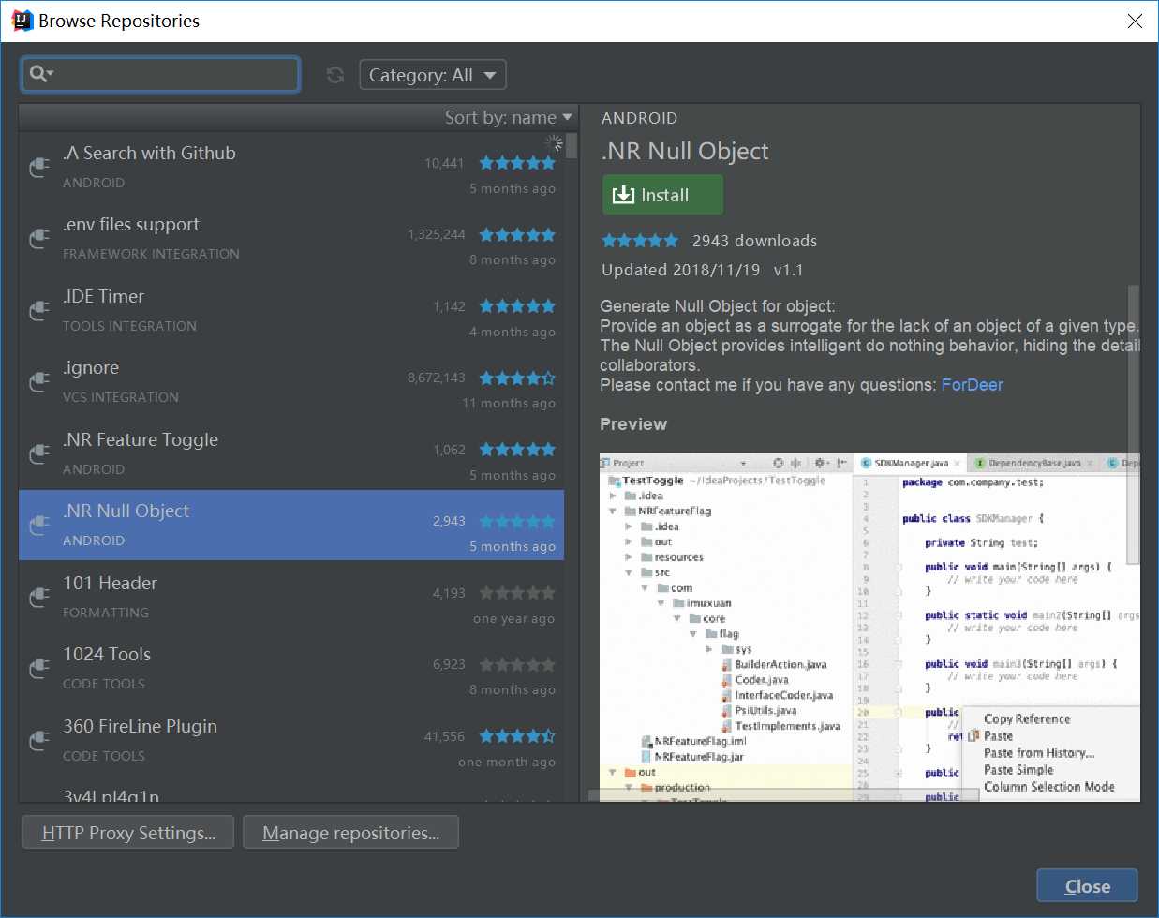1159x918 pixels.
Task: Select 101 Header plugin
Action: (x=291, y=598)
